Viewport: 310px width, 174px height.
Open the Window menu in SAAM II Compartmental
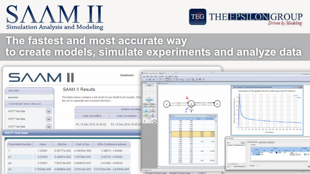coord(171,76)
